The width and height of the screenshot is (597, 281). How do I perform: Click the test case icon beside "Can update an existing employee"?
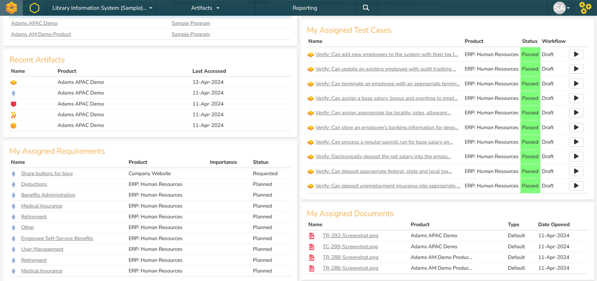[310, 69]
